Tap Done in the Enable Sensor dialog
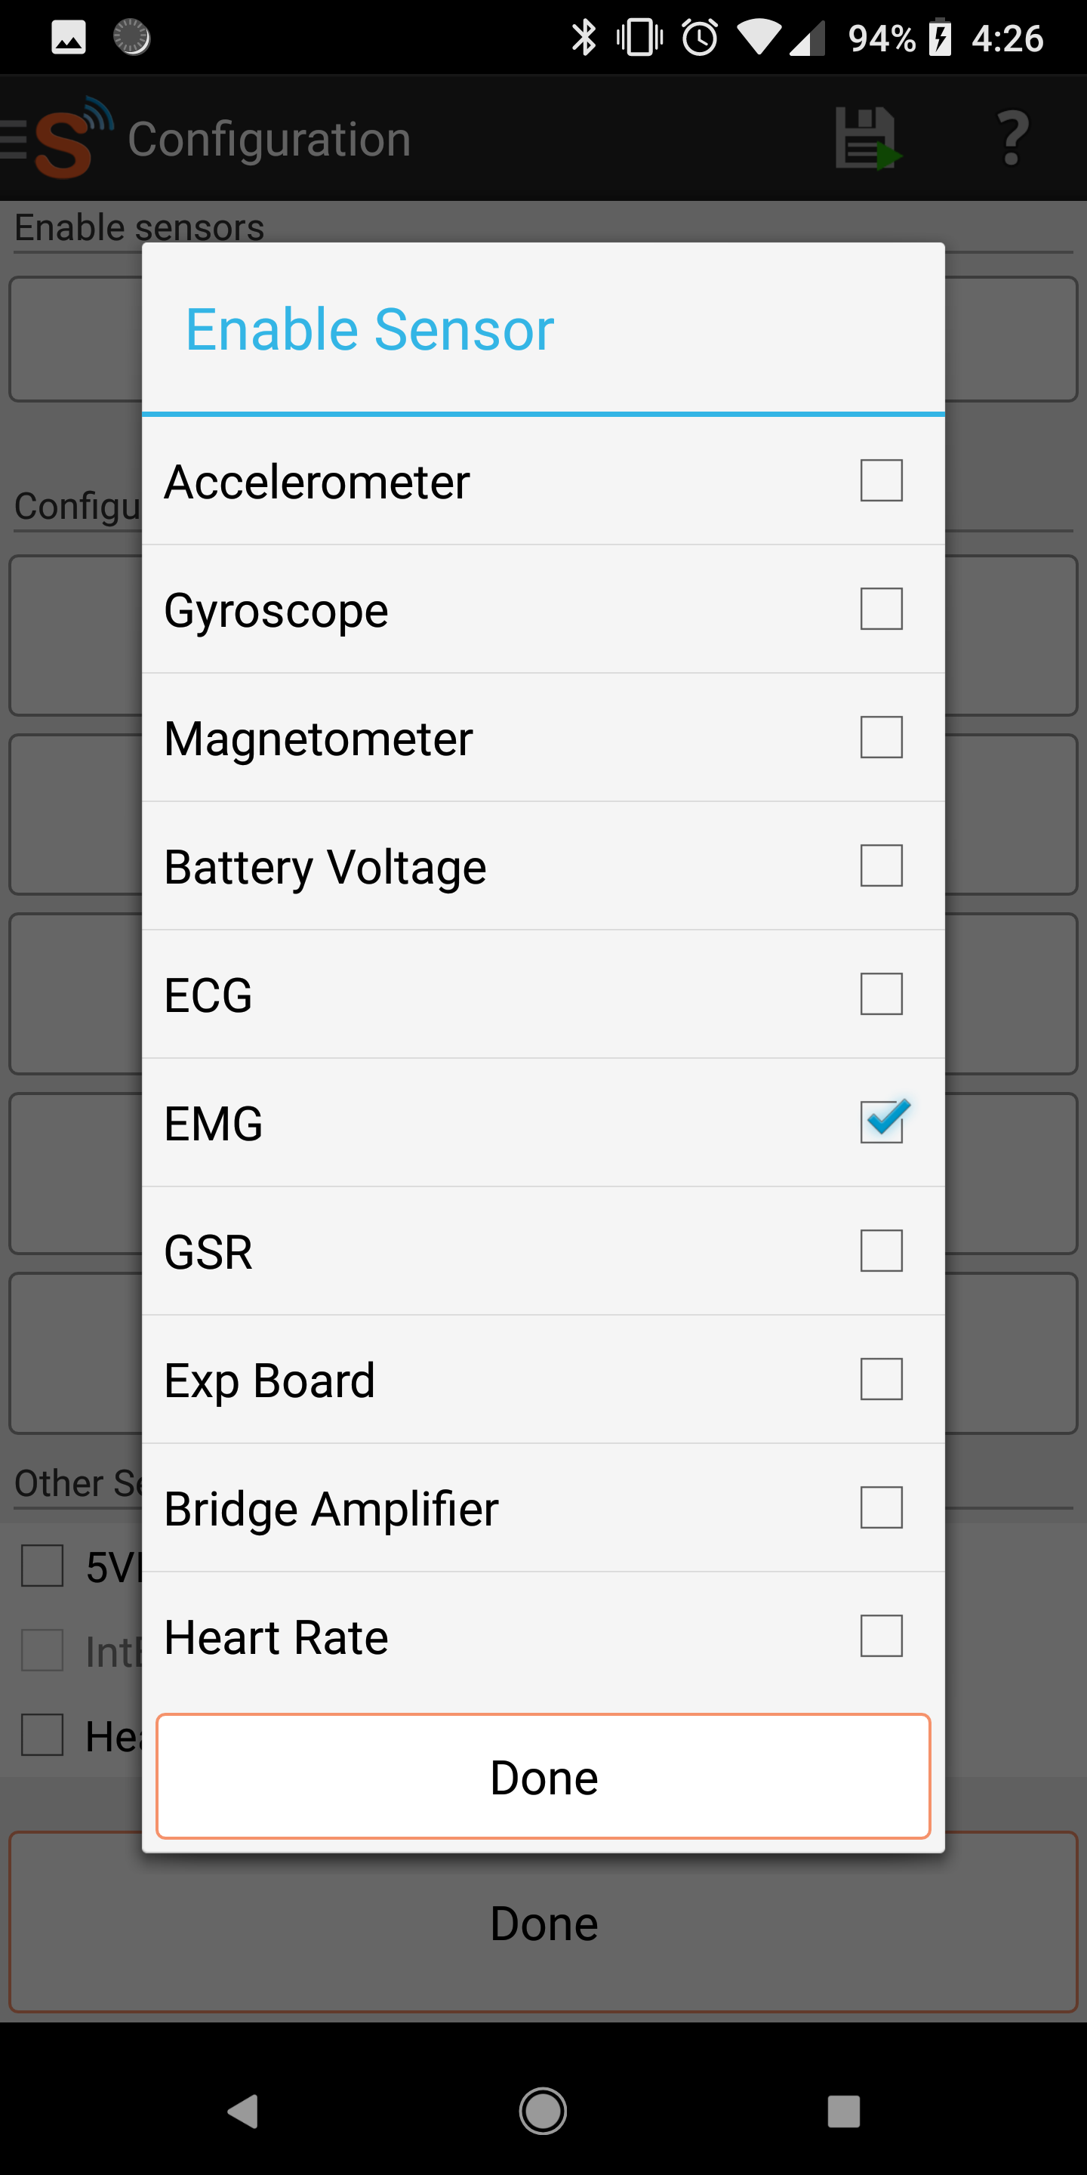Viewport: 1087px width, 2175px height. [x=543, y=1776]
